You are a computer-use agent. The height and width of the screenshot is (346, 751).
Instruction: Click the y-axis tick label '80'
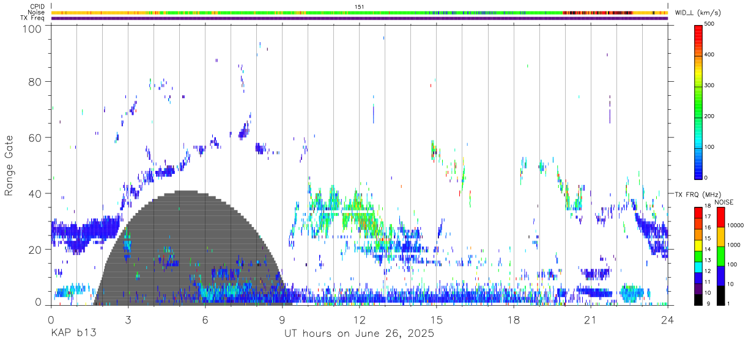[35, 82]
